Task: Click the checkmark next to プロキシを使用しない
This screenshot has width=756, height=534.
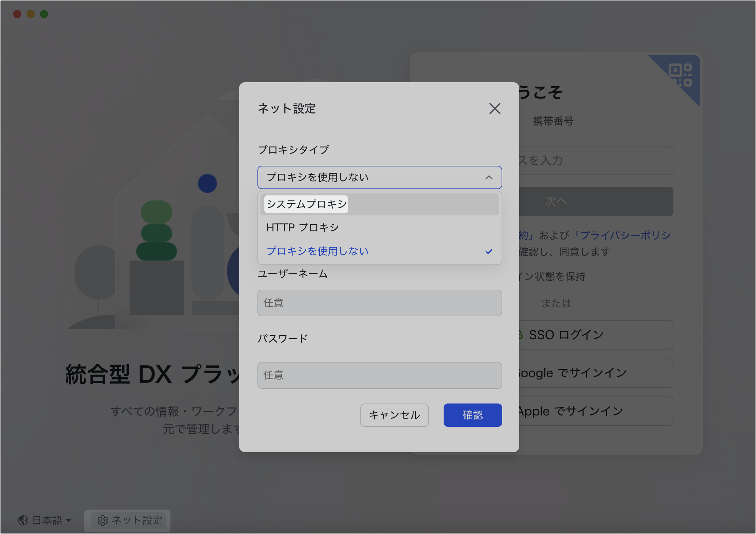Action: [489, 251]
